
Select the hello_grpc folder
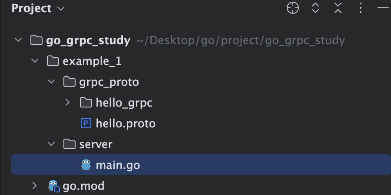[x=124, y=103]
